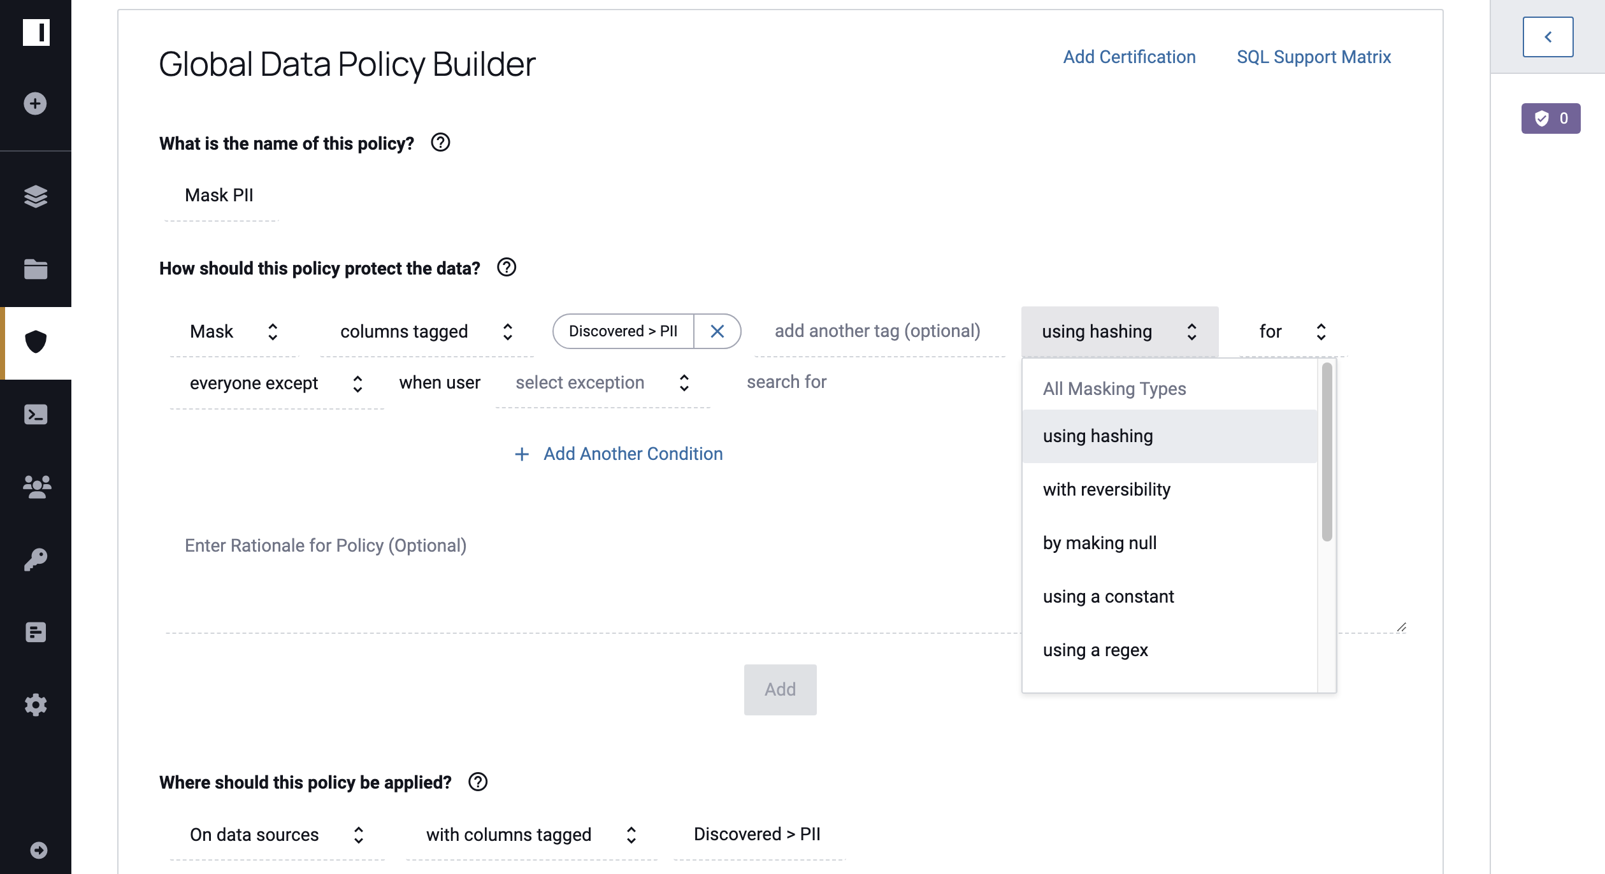
Task: Click the Add button to save policy
Action: pyautogui.click(x=778, y=689)
